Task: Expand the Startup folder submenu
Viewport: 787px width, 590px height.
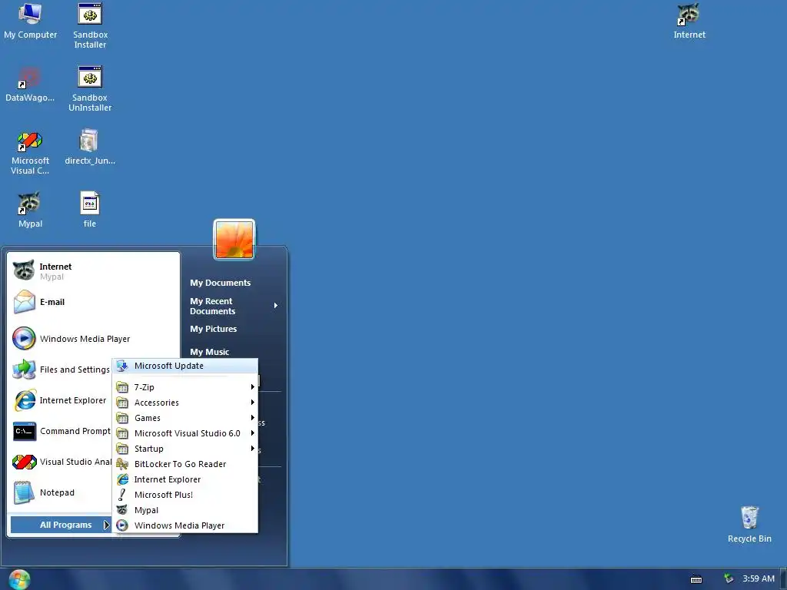Action: coord(185,449)
